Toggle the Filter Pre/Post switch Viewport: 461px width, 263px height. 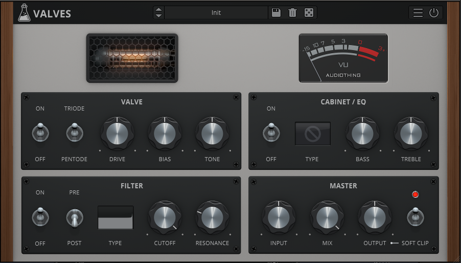(x=74, y=217)
